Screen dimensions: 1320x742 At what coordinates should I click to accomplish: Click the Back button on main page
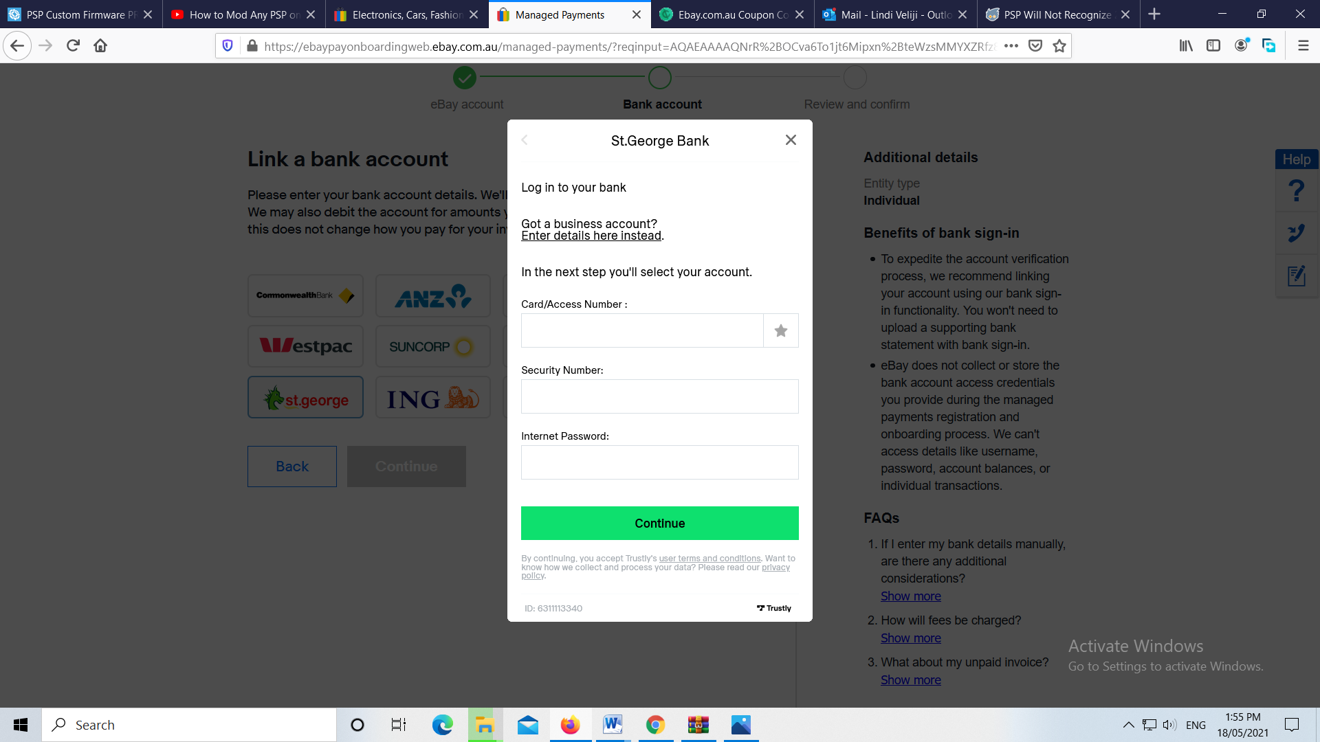coord(292,466)
